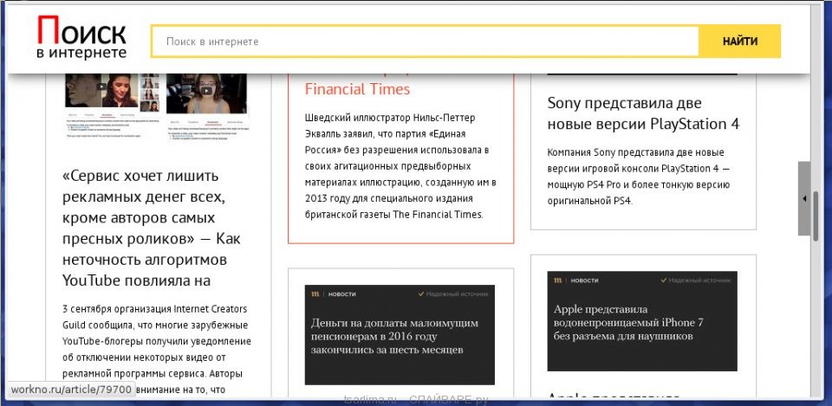Click the "Поиск в интернете" logo
Image resolution: width=832 pixels, height=406 pixels.
click(x=81, y=40)
